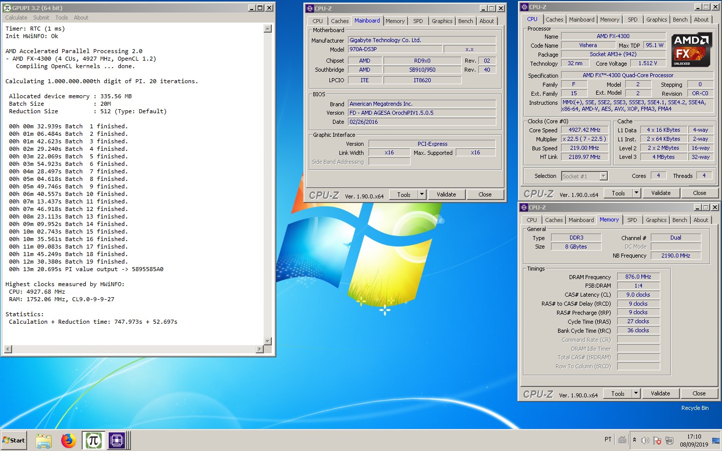The image size is (722, 451).
Task: Select the CPU-Z chip icon on taskbar
Action: (117, 440)
